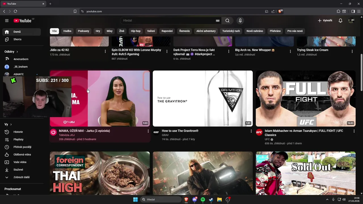Open Historie in sidebar
The height and width of the screenshot is (204, 363).
(22, 132)
